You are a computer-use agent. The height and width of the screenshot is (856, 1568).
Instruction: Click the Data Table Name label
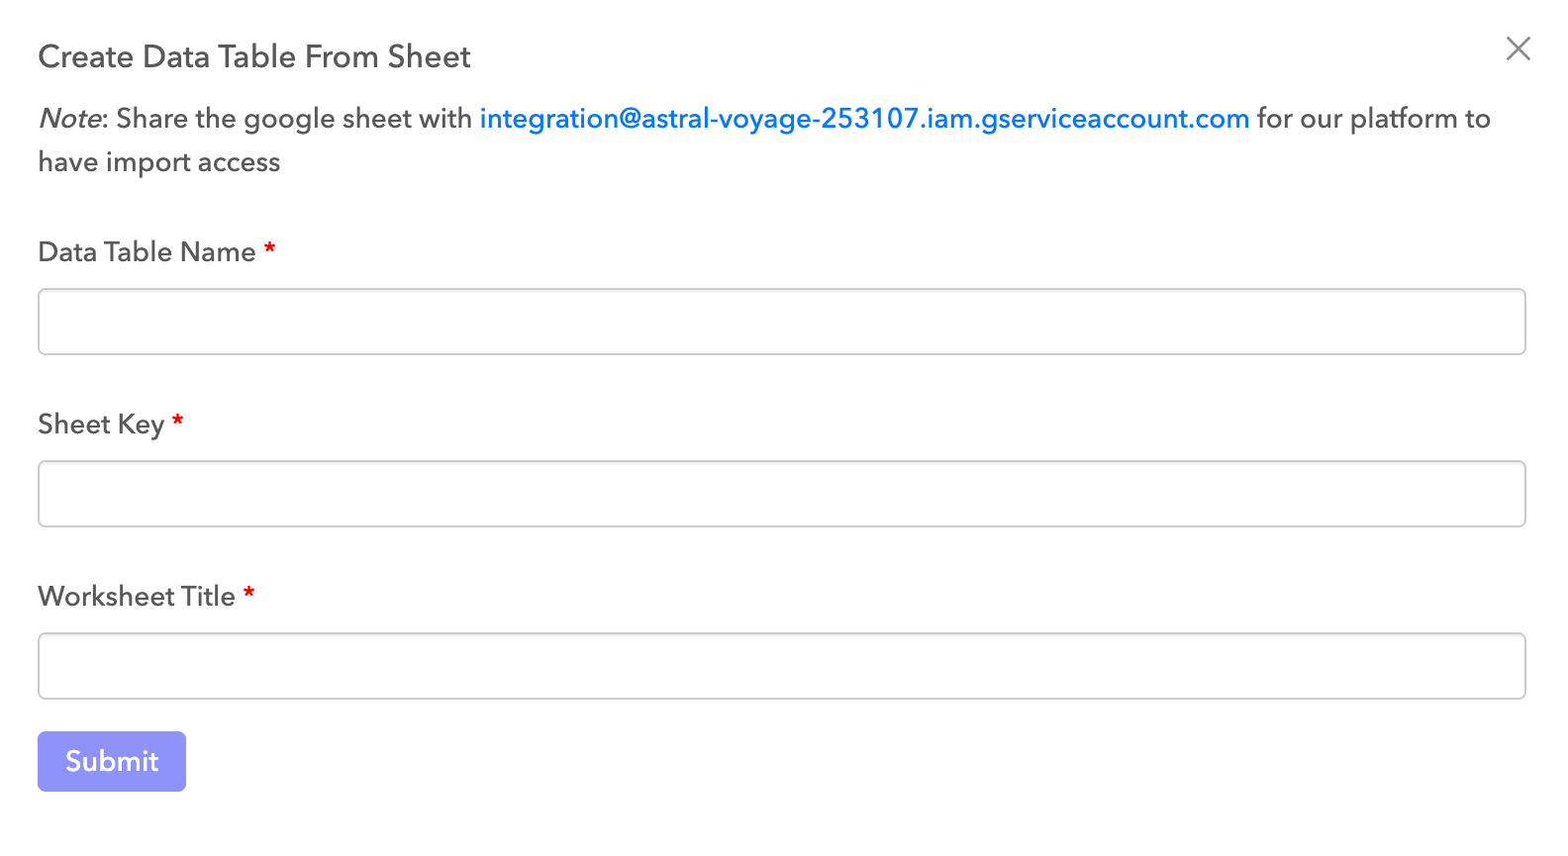147,252
